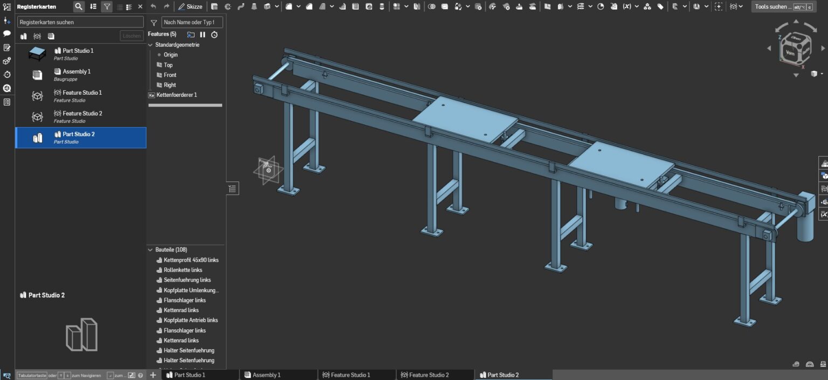Click the selection box plus icon

tap(719, 6)
